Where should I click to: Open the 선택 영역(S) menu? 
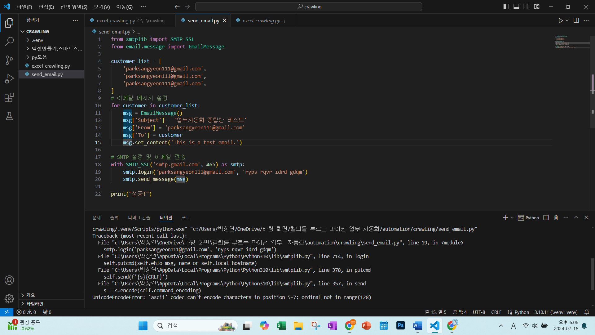pos(74,7)
